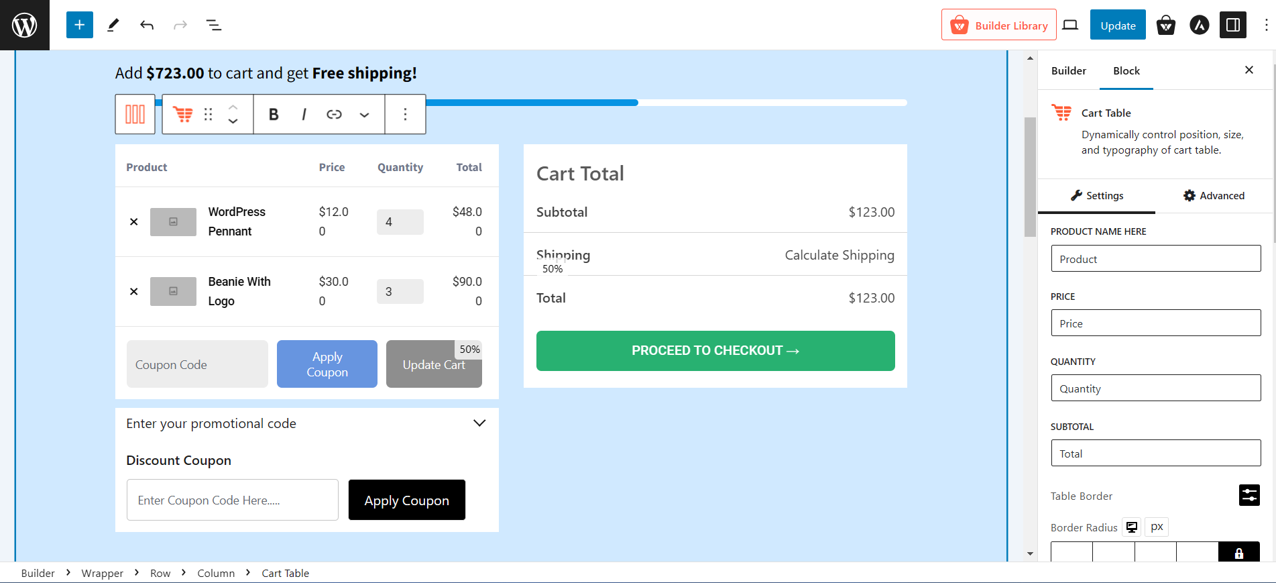Edit the Quantity label text field
This screenshot has height=583, width=1276.
(1156, 388)
